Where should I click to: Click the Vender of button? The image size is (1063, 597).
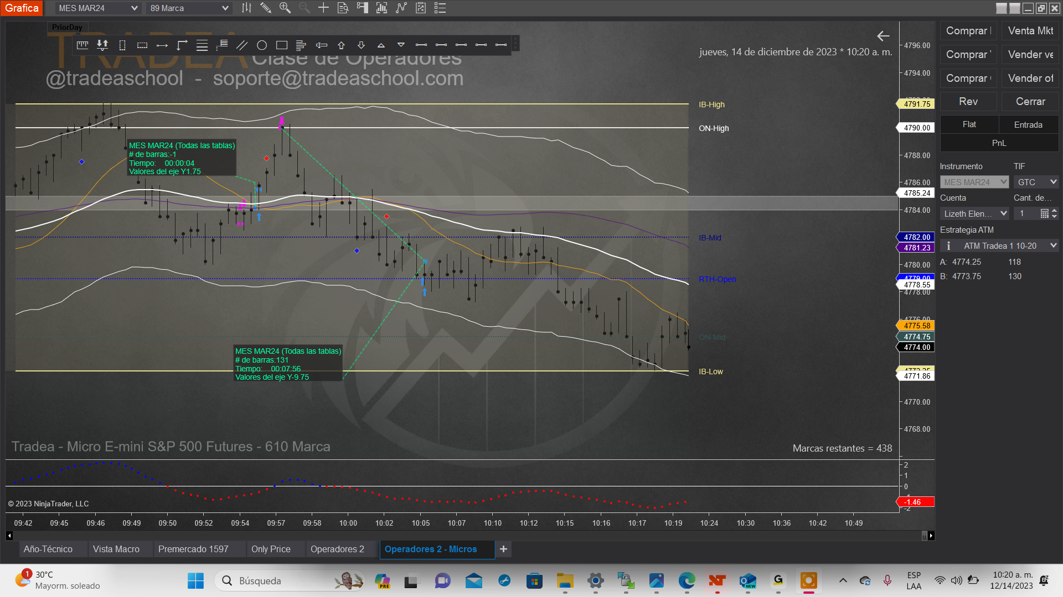(1030, 78)
